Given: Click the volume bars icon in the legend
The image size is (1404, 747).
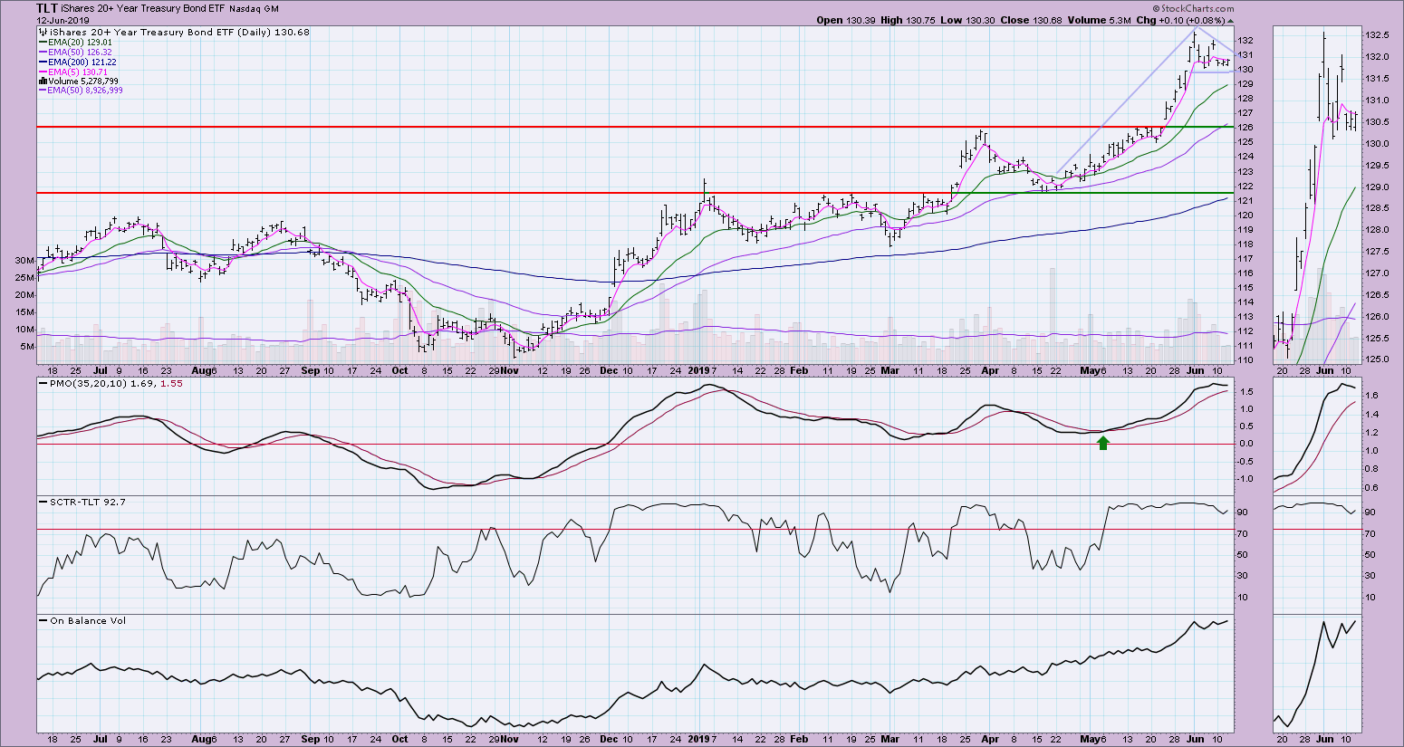Looking at the screenshot, I should (x=42, y=81).
